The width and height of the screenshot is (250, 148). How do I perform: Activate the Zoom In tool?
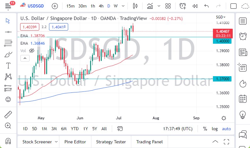[x=8, y=126]
